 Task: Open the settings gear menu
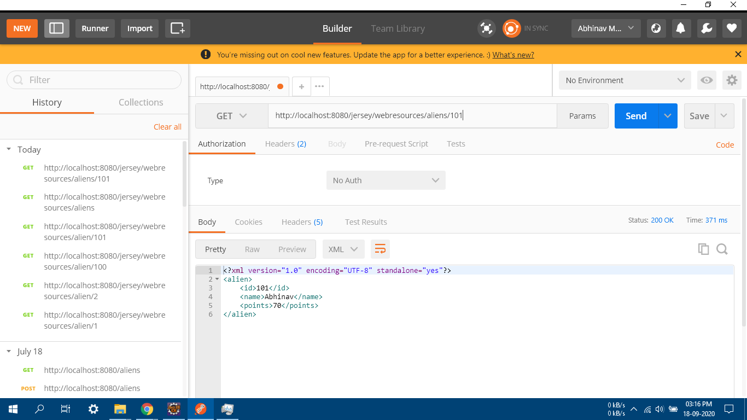pyautogui.click(x=732, y=80)
